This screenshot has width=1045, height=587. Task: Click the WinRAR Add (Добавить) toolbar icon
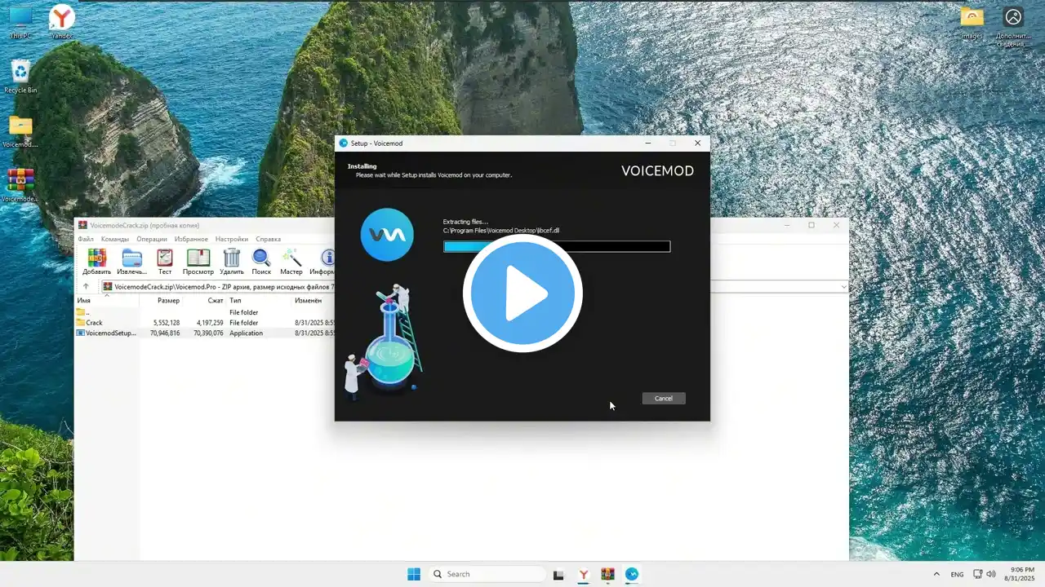tap(96, 260)
